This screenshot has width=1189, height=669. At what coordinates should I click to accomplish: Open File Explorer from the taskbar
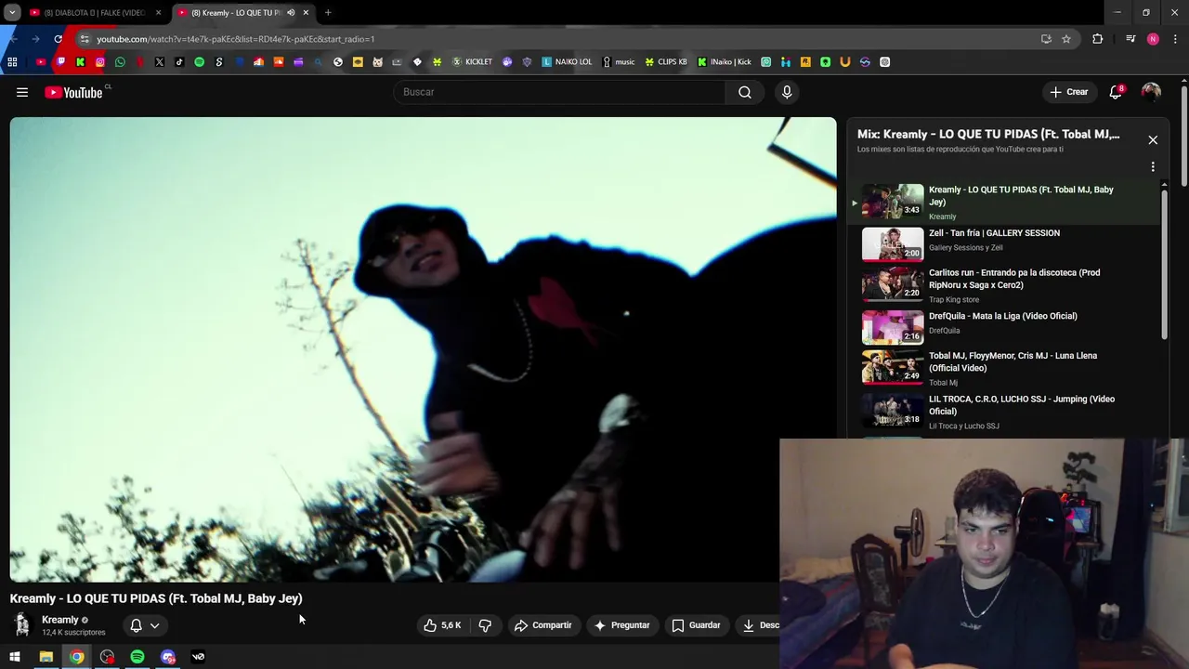(x=46, y=657)
